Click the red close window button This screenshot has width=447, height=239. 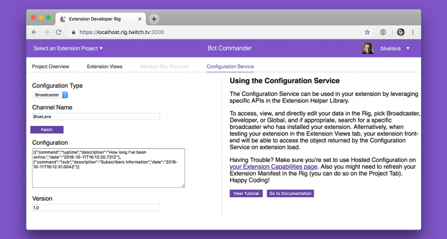[x=34, y=18]
